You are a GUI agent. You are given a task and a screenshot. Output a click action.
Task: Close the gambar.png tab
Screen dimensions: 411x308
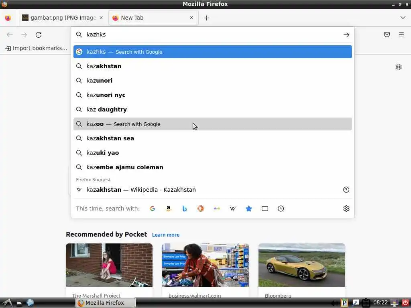click(101, 18)
